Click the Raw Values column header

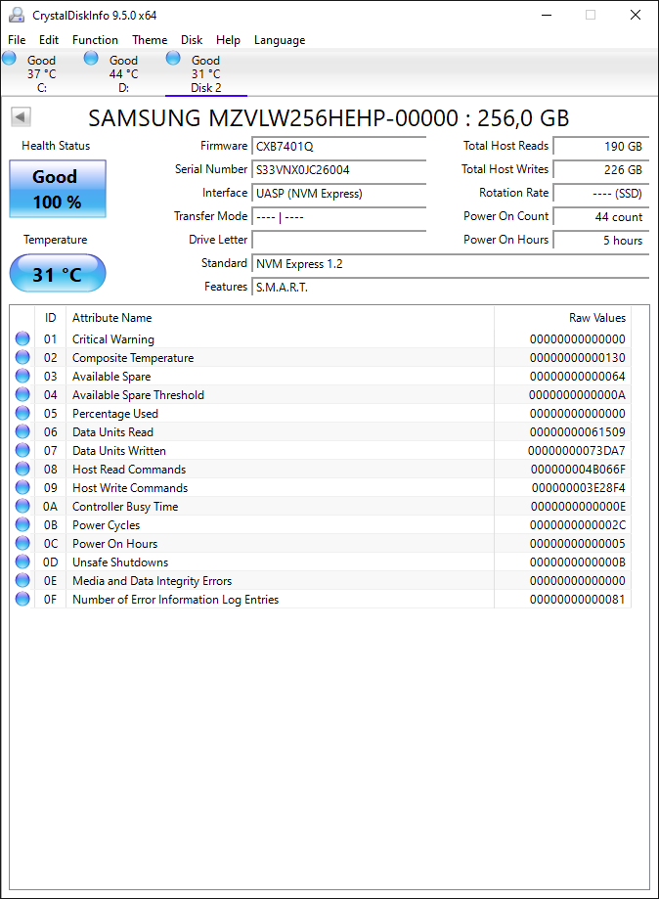pos(597,318)
